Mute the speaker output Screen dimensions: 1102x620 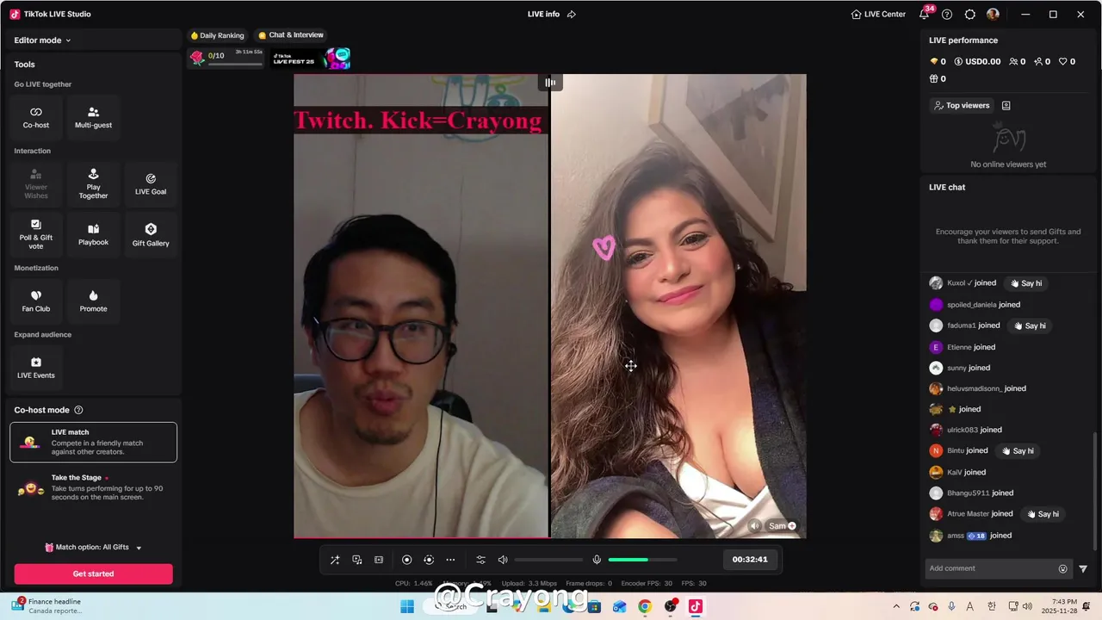point(503,560)
